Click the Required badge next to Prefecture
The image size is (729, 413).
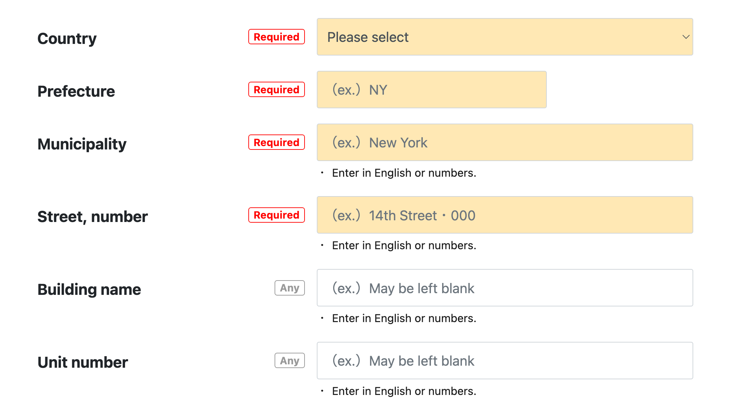pyautogui.click(x=276, y=90)
